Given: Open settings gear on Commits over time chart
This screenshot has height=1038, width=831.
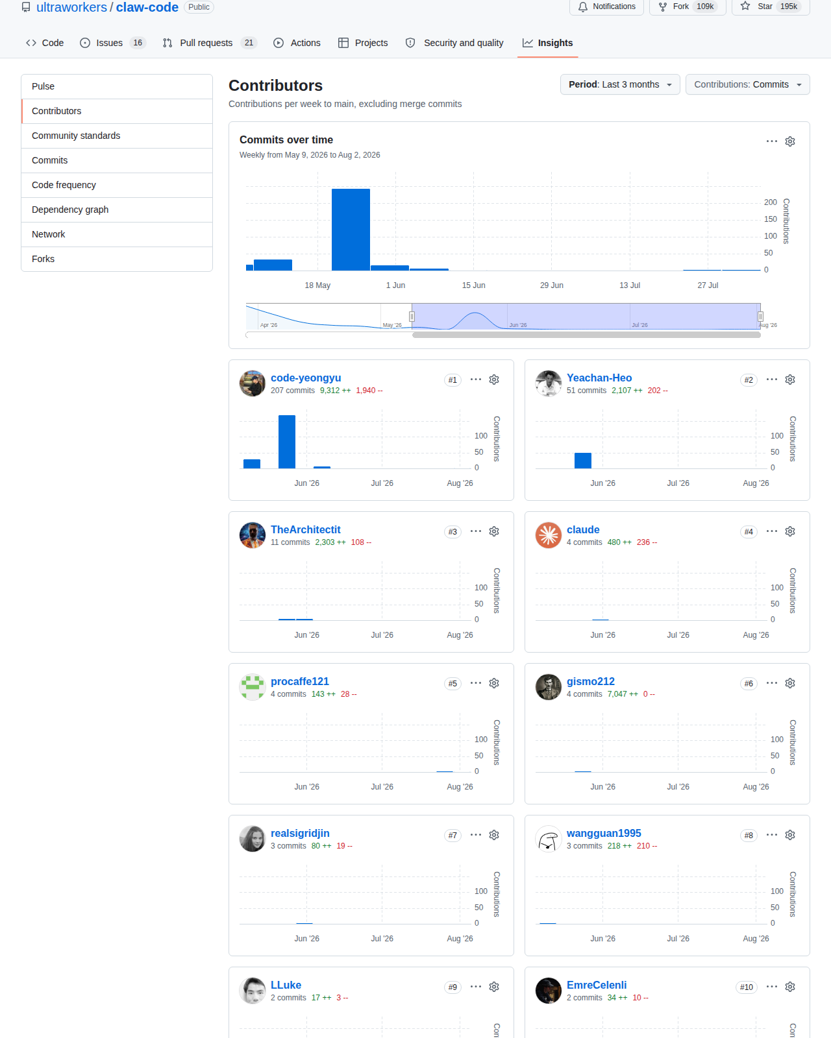Looking at the screenshot, I should point(790,141).
